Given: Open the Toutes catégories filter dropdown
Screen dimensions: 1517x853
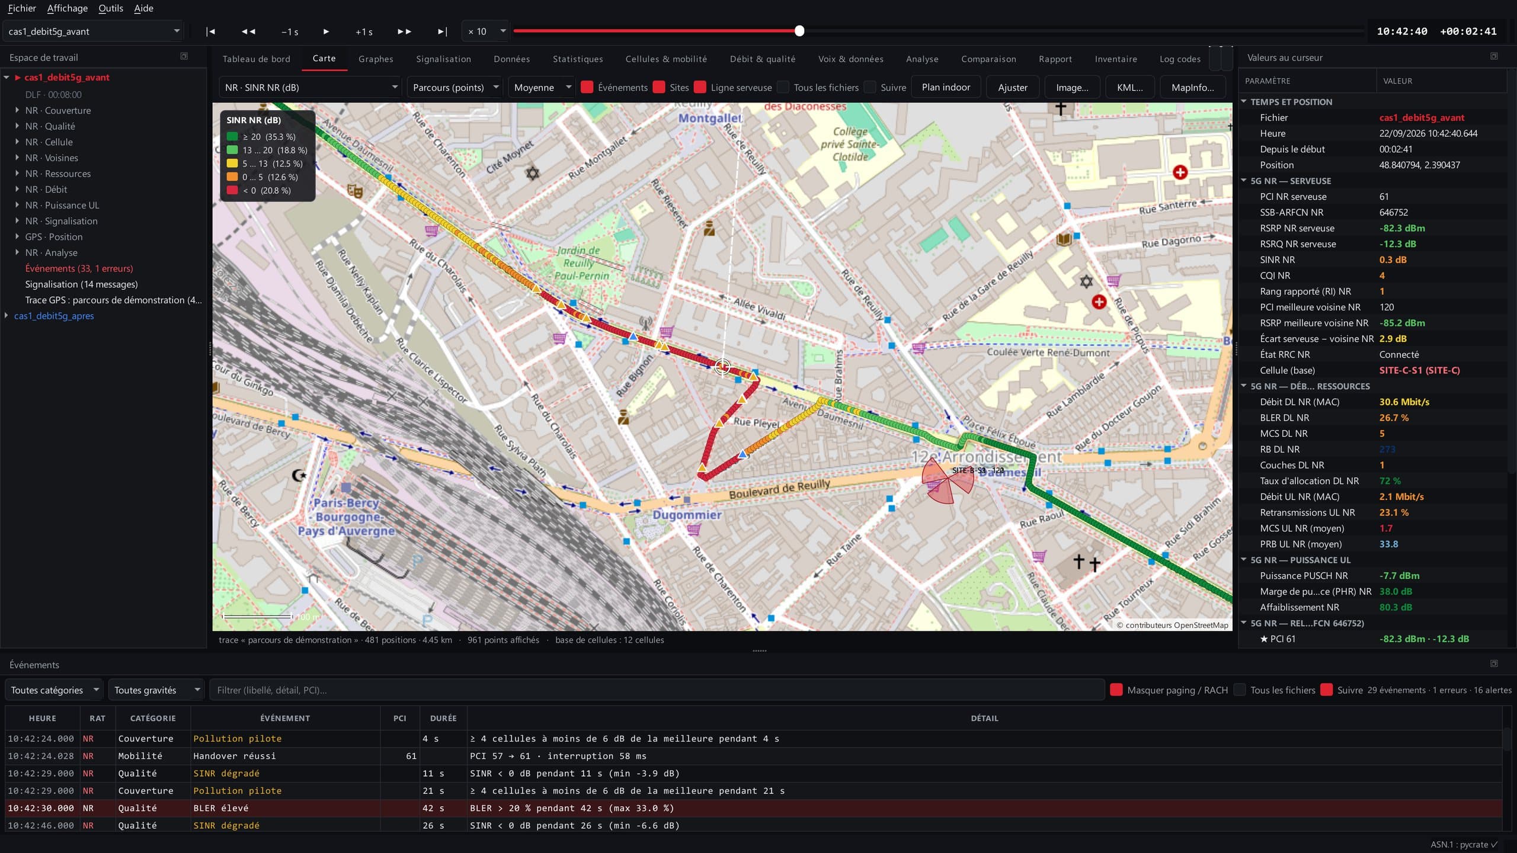Looking at the screenshot, I should (54, 690).
